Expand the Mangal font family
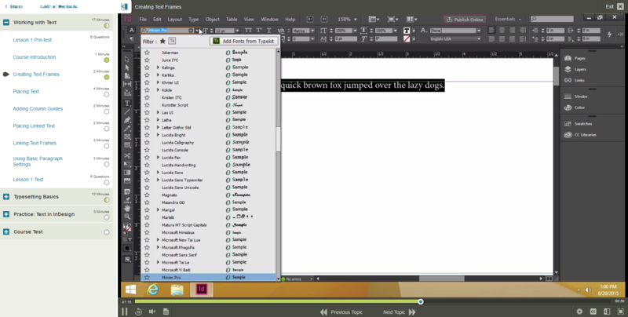 pos(159,210)
